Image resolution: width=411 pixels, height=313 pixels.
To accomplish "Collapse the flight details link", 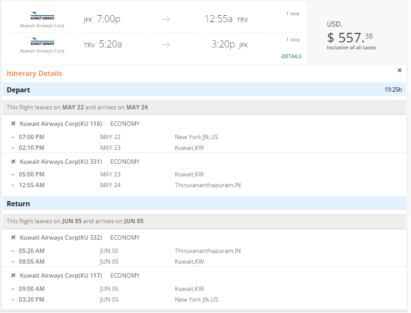I will click(x=291, y=56).
